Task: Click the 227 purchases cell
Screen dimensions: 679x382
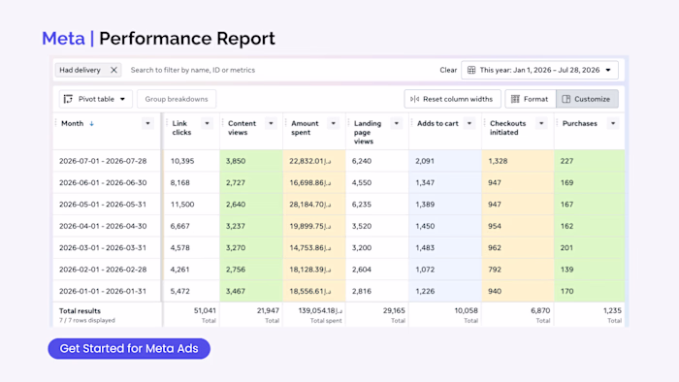Action: (590, 161)
